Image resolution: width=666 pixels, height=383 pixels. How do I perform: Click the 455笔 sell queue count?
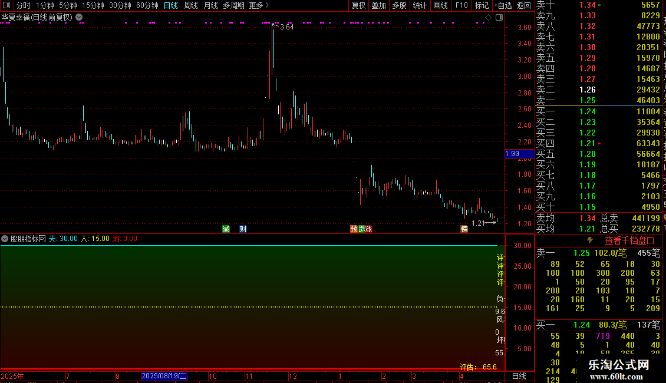[x=648, y=253]
